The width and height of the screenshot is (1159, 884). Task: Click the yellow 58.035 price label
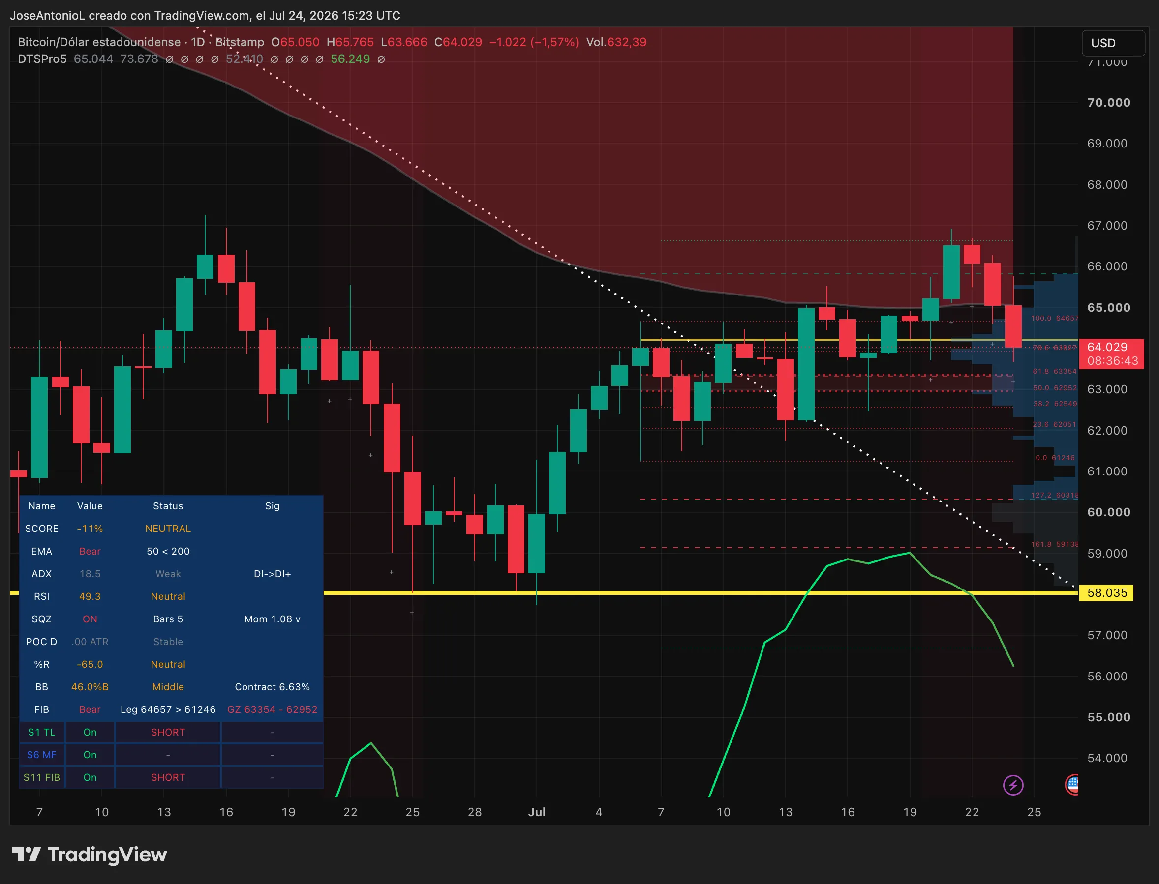click(1106, 593)
